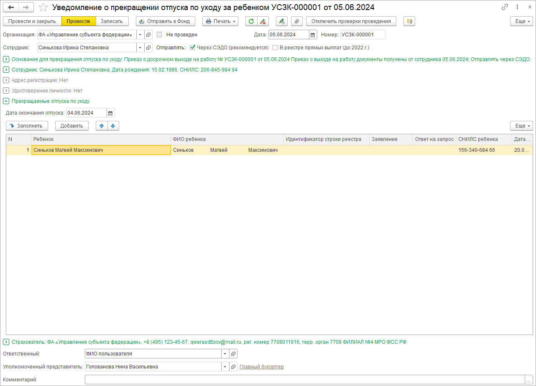Open the Организация dropdown list
This screenshot has height=386, width=536.
[140, 35]
